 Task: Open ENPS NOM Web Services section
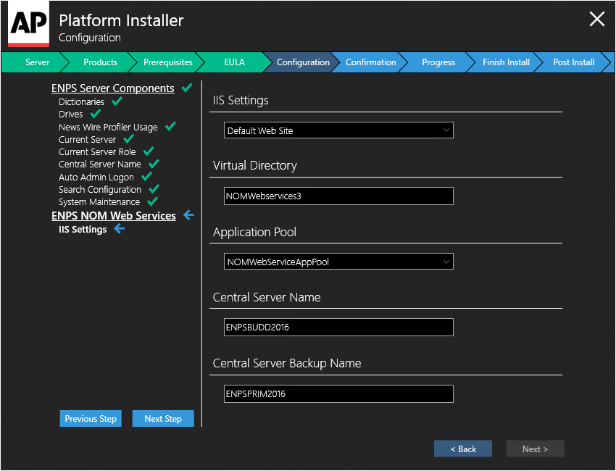coord(114,216)
